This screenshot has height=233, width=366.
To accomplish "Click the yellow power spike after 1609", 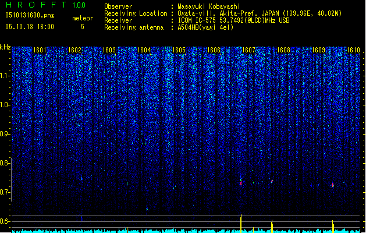I will tap(333, 227).
